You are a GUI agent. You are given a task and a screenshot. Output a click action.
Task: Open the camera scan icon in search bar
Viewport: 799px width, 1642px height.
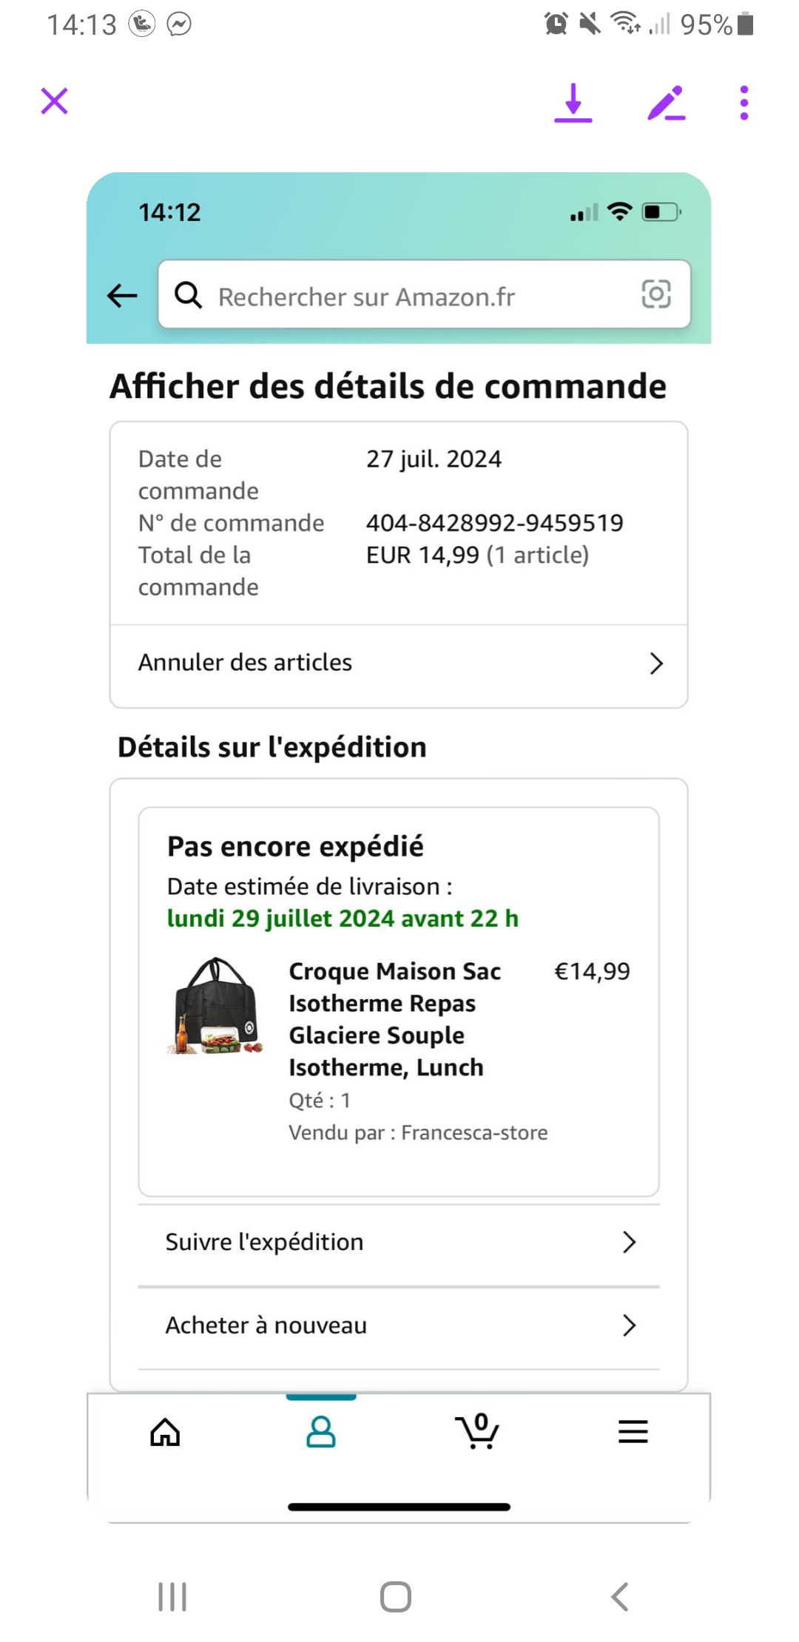(x=655, y=294)
